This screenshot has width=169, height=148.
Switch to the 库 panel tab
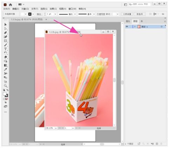(142, 21)
